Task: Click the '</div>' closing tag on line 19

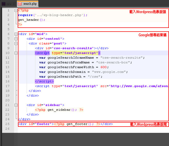Action: click(33, 95)
